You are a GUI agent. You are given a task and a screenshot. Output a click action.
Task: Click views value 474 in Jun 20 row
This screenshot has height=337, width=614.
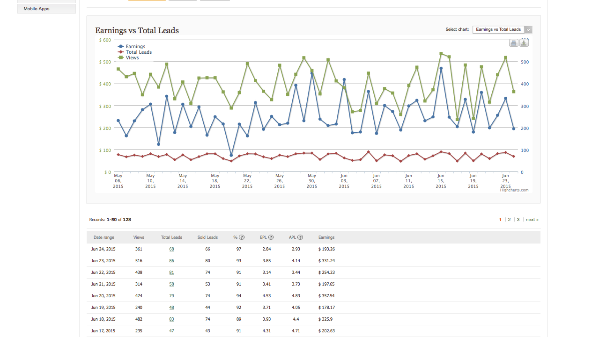(x=139, y=296)
